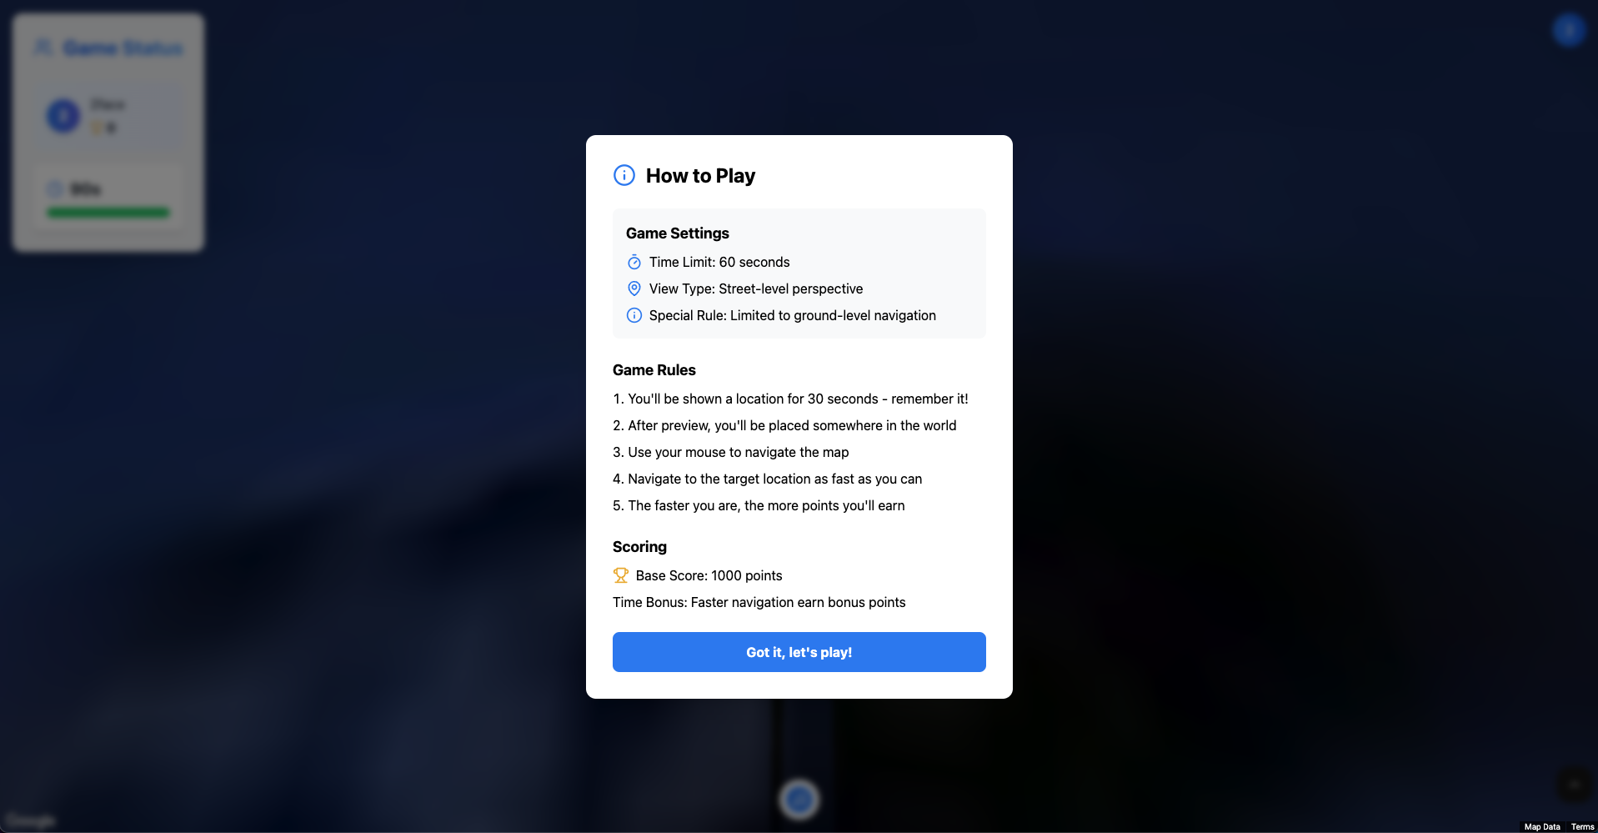
Task: Click the map pin icon beside View Type
Action: [x=634, y=289]
